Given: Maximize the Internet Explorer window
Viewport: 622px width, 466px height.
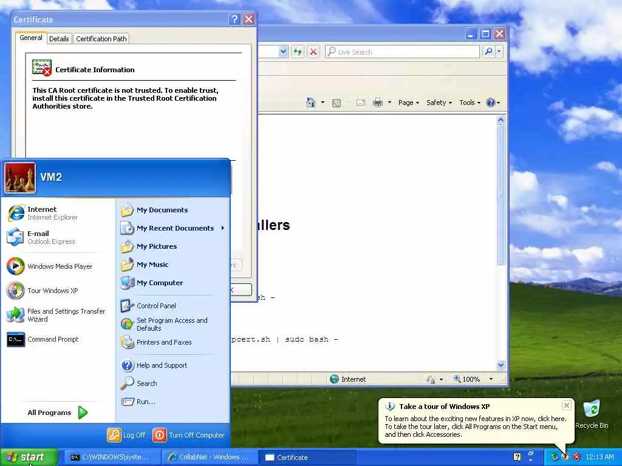Looking at the screenshot, I should click(485, 34).
